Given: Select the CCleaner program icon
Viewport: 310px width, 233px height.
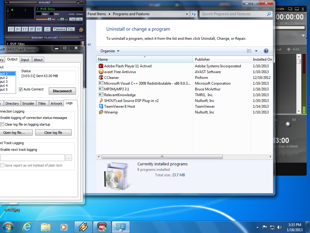Looking at the screenshot, I should [101, 77].
